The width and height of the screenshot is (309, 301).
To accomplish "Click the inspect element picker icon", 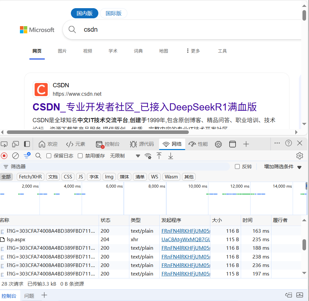I will 4,144.
